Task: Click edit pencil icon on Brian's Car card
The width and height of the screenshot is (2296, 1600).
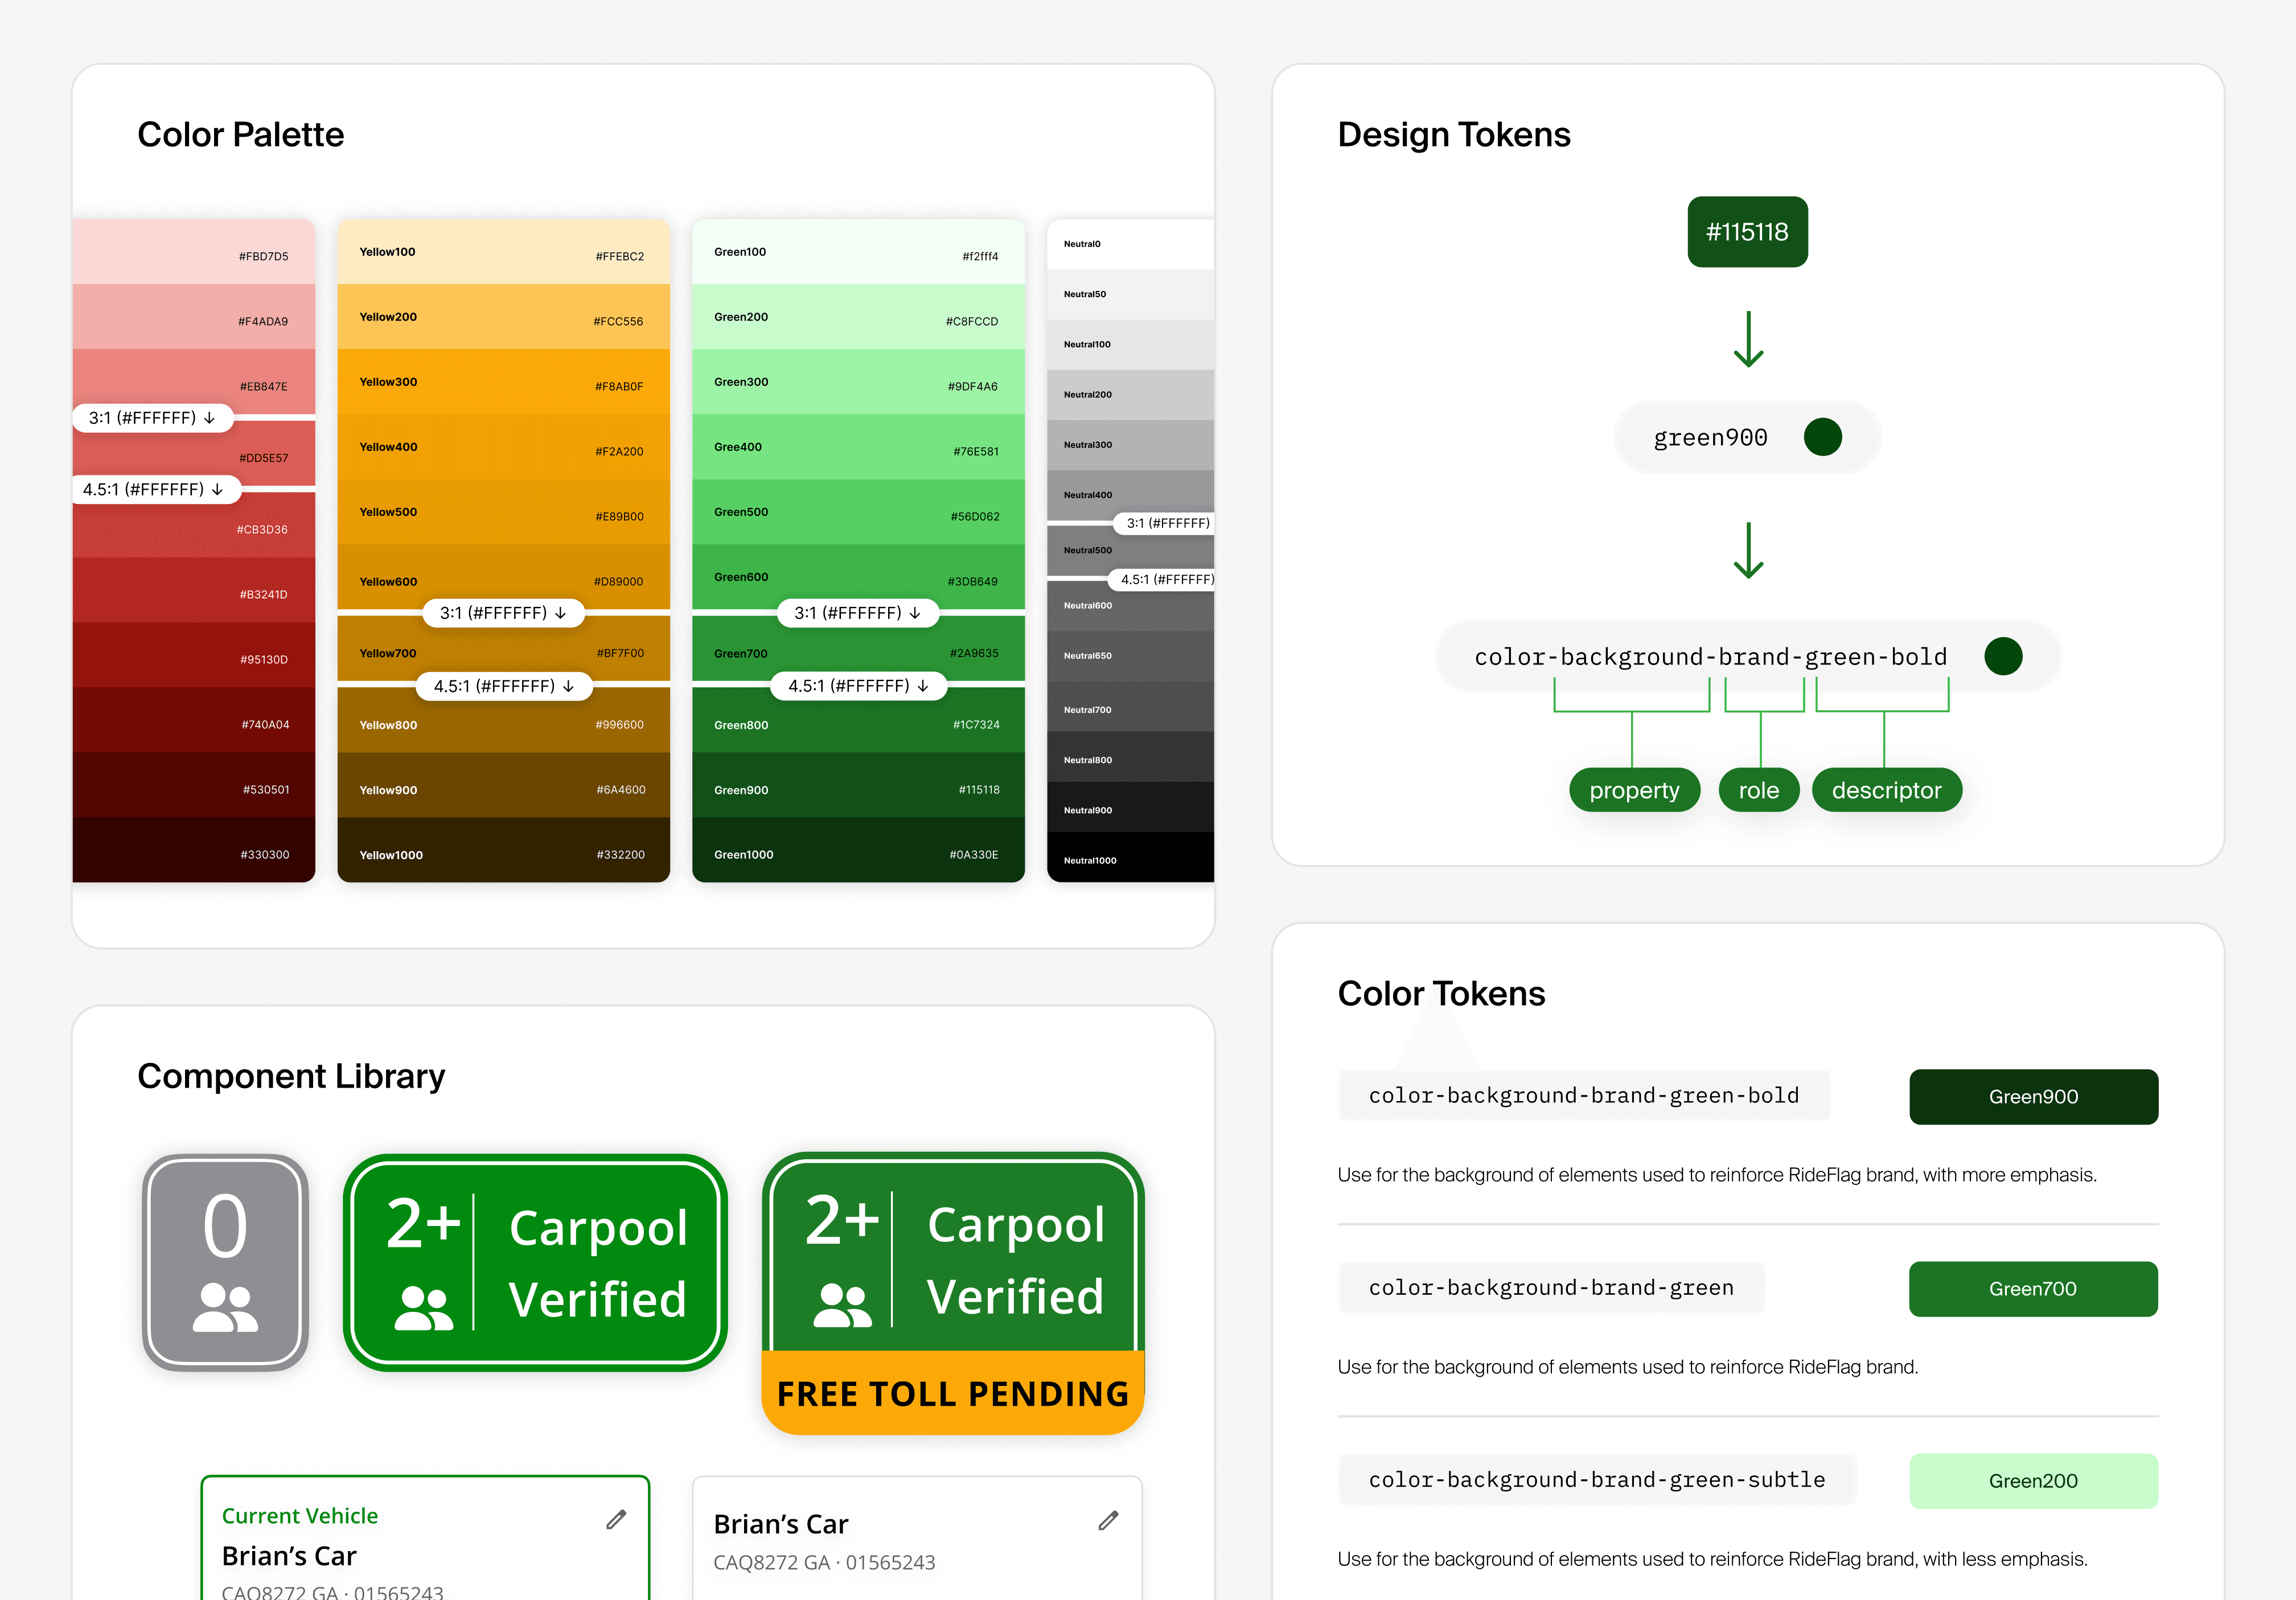Action: pyautogui.click(x=1108, y=1521)
